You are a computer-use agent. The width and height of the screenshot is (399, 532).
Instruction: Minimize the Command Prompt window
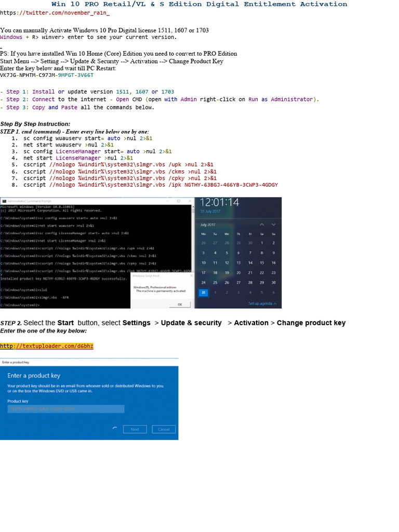point(168,201)
